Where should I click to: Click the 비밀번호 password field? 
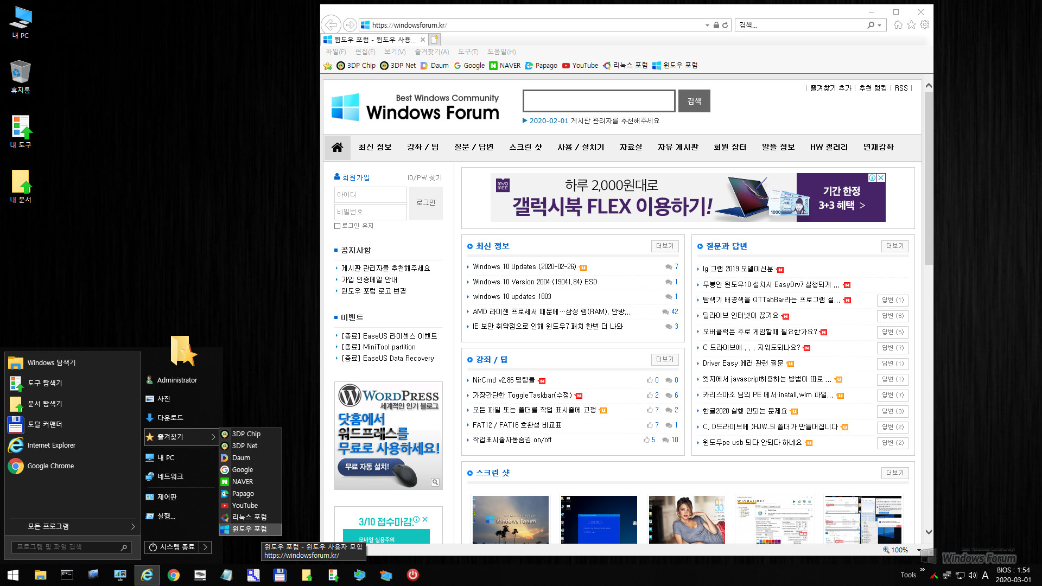coord(370,212)
